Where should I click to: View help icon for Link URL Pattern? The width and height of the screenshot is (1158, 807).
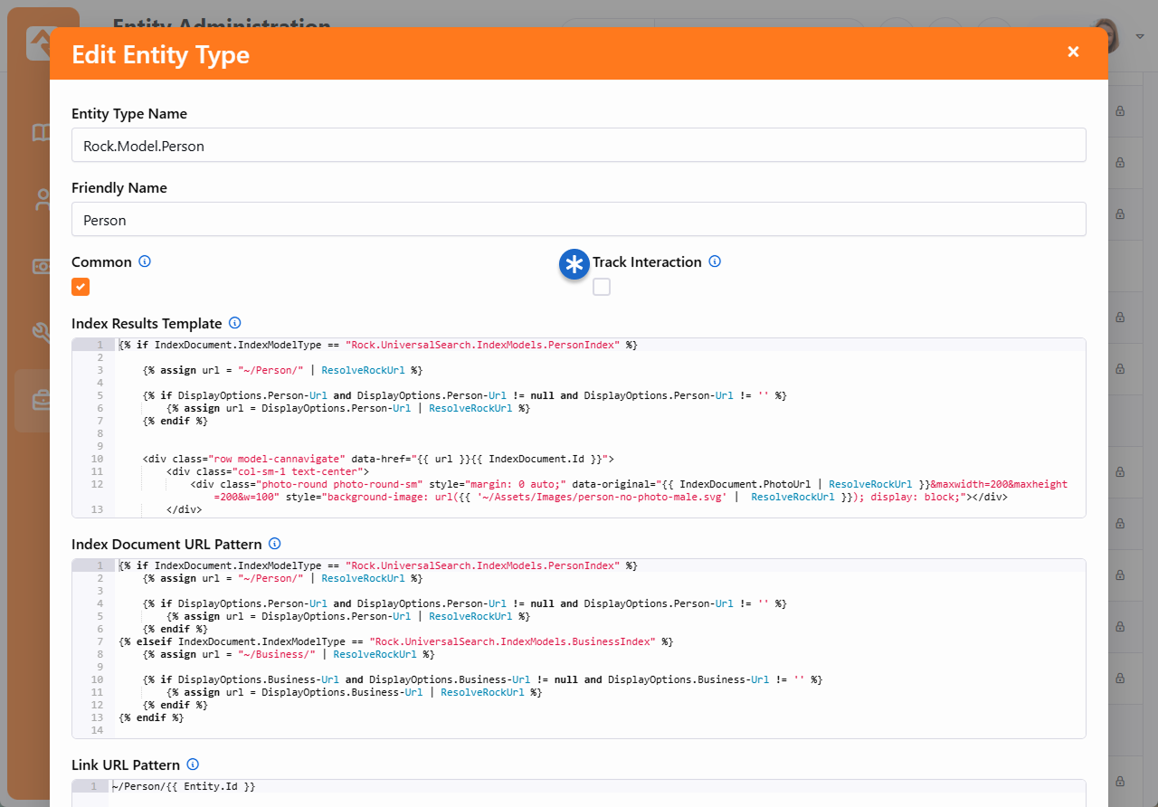(193, 764)
